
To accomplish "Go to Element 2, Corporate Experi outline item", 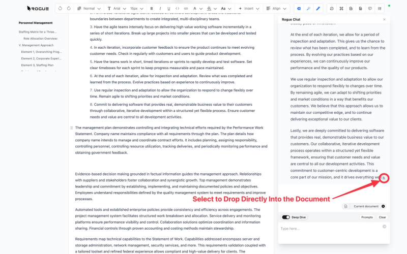I will click(41, 58).
